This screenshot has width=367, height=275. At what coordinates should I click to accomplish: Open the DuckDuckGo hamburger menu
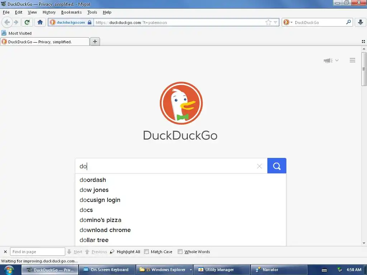(x=353, y=60)
